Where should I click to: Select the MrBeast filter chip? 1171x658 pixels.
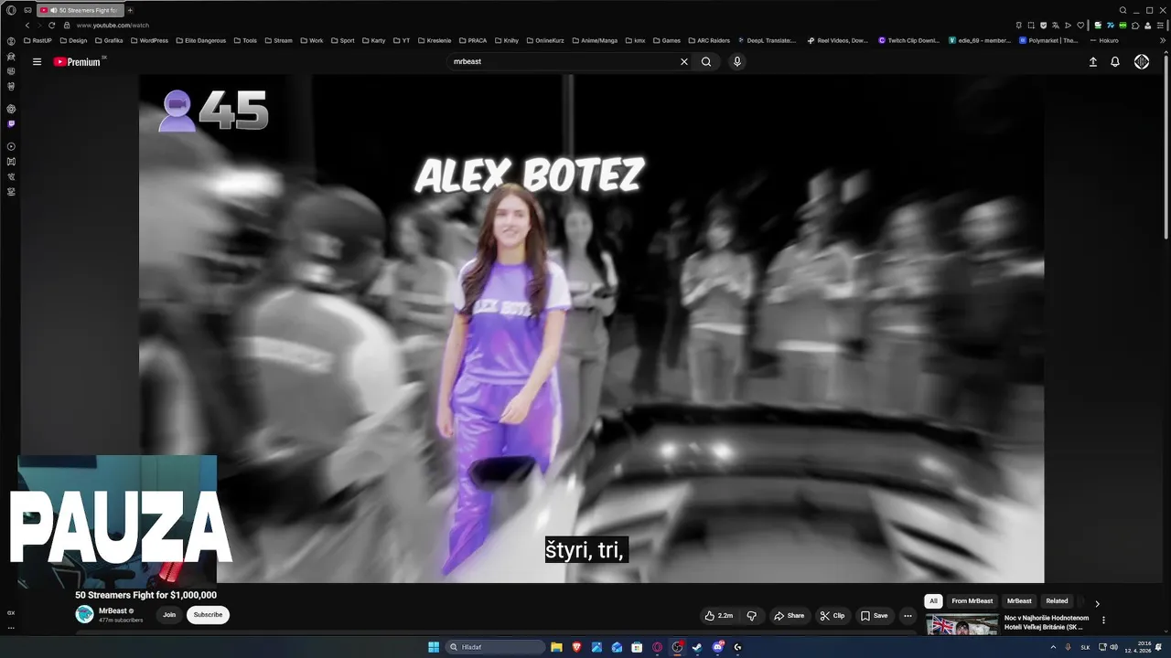(1019, 601)
